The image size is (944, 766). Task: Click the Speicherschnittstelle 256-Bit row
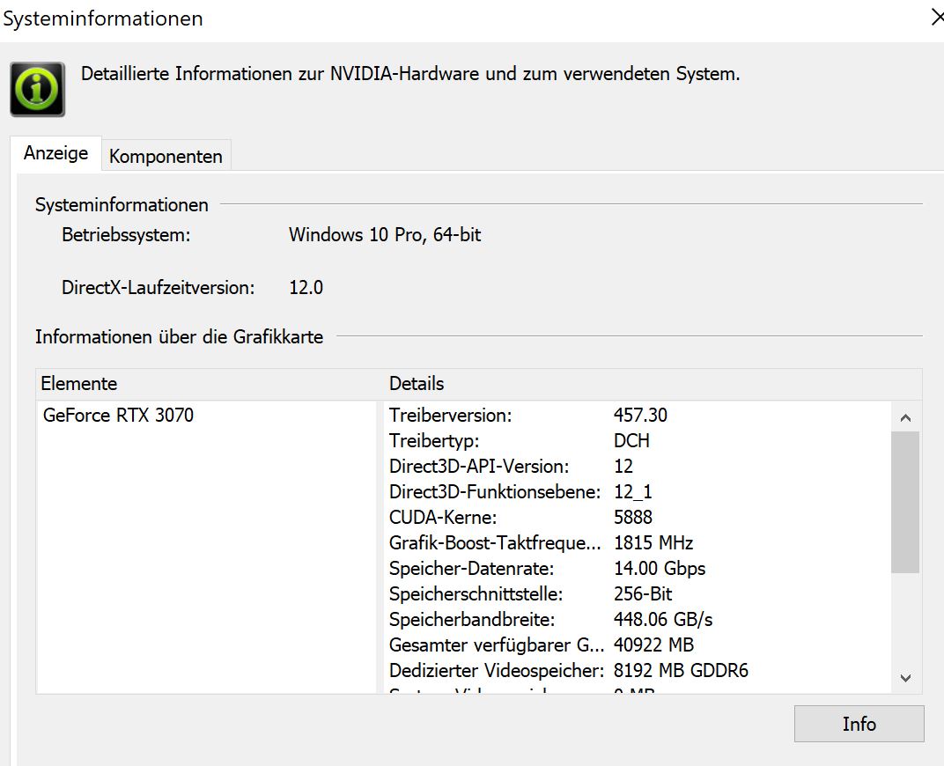(x=530, y=593)
